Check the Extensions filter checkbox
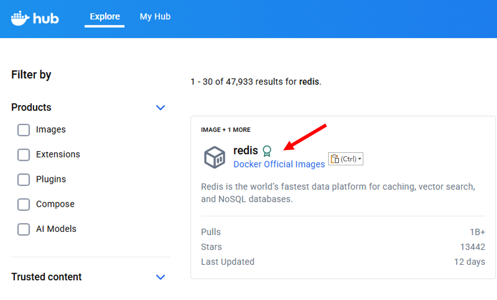Screen dimensions: 497x300 point(23,155)
